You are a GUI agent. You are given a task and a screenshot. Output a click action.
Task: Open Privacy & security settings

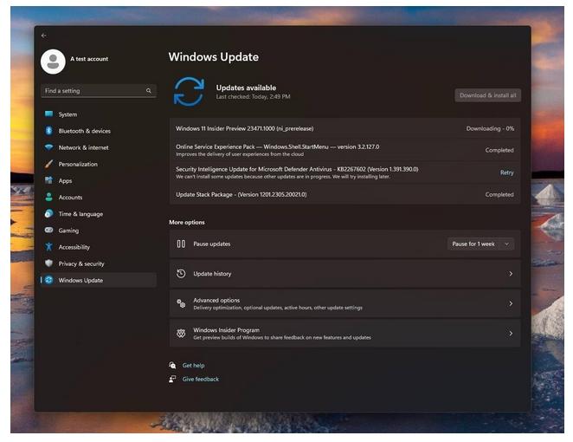[80, 263]
